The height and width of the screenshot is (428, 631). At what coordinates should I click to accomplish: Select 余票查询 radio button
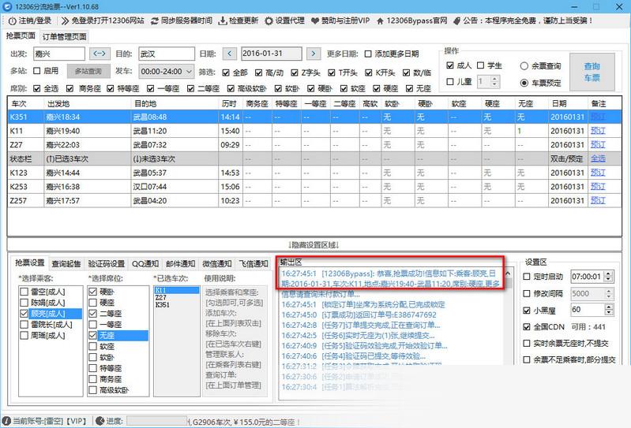pyautogui.click(x=524, y=66)
